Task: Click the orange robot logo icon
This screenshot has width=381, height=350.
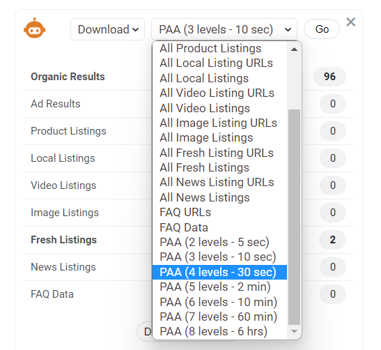Action: (35, 28)
